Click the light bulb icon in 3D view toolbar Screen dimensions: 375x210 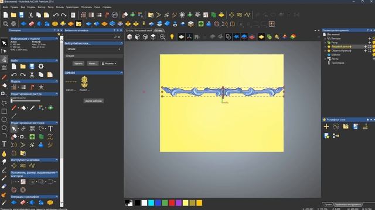point(172,37)
